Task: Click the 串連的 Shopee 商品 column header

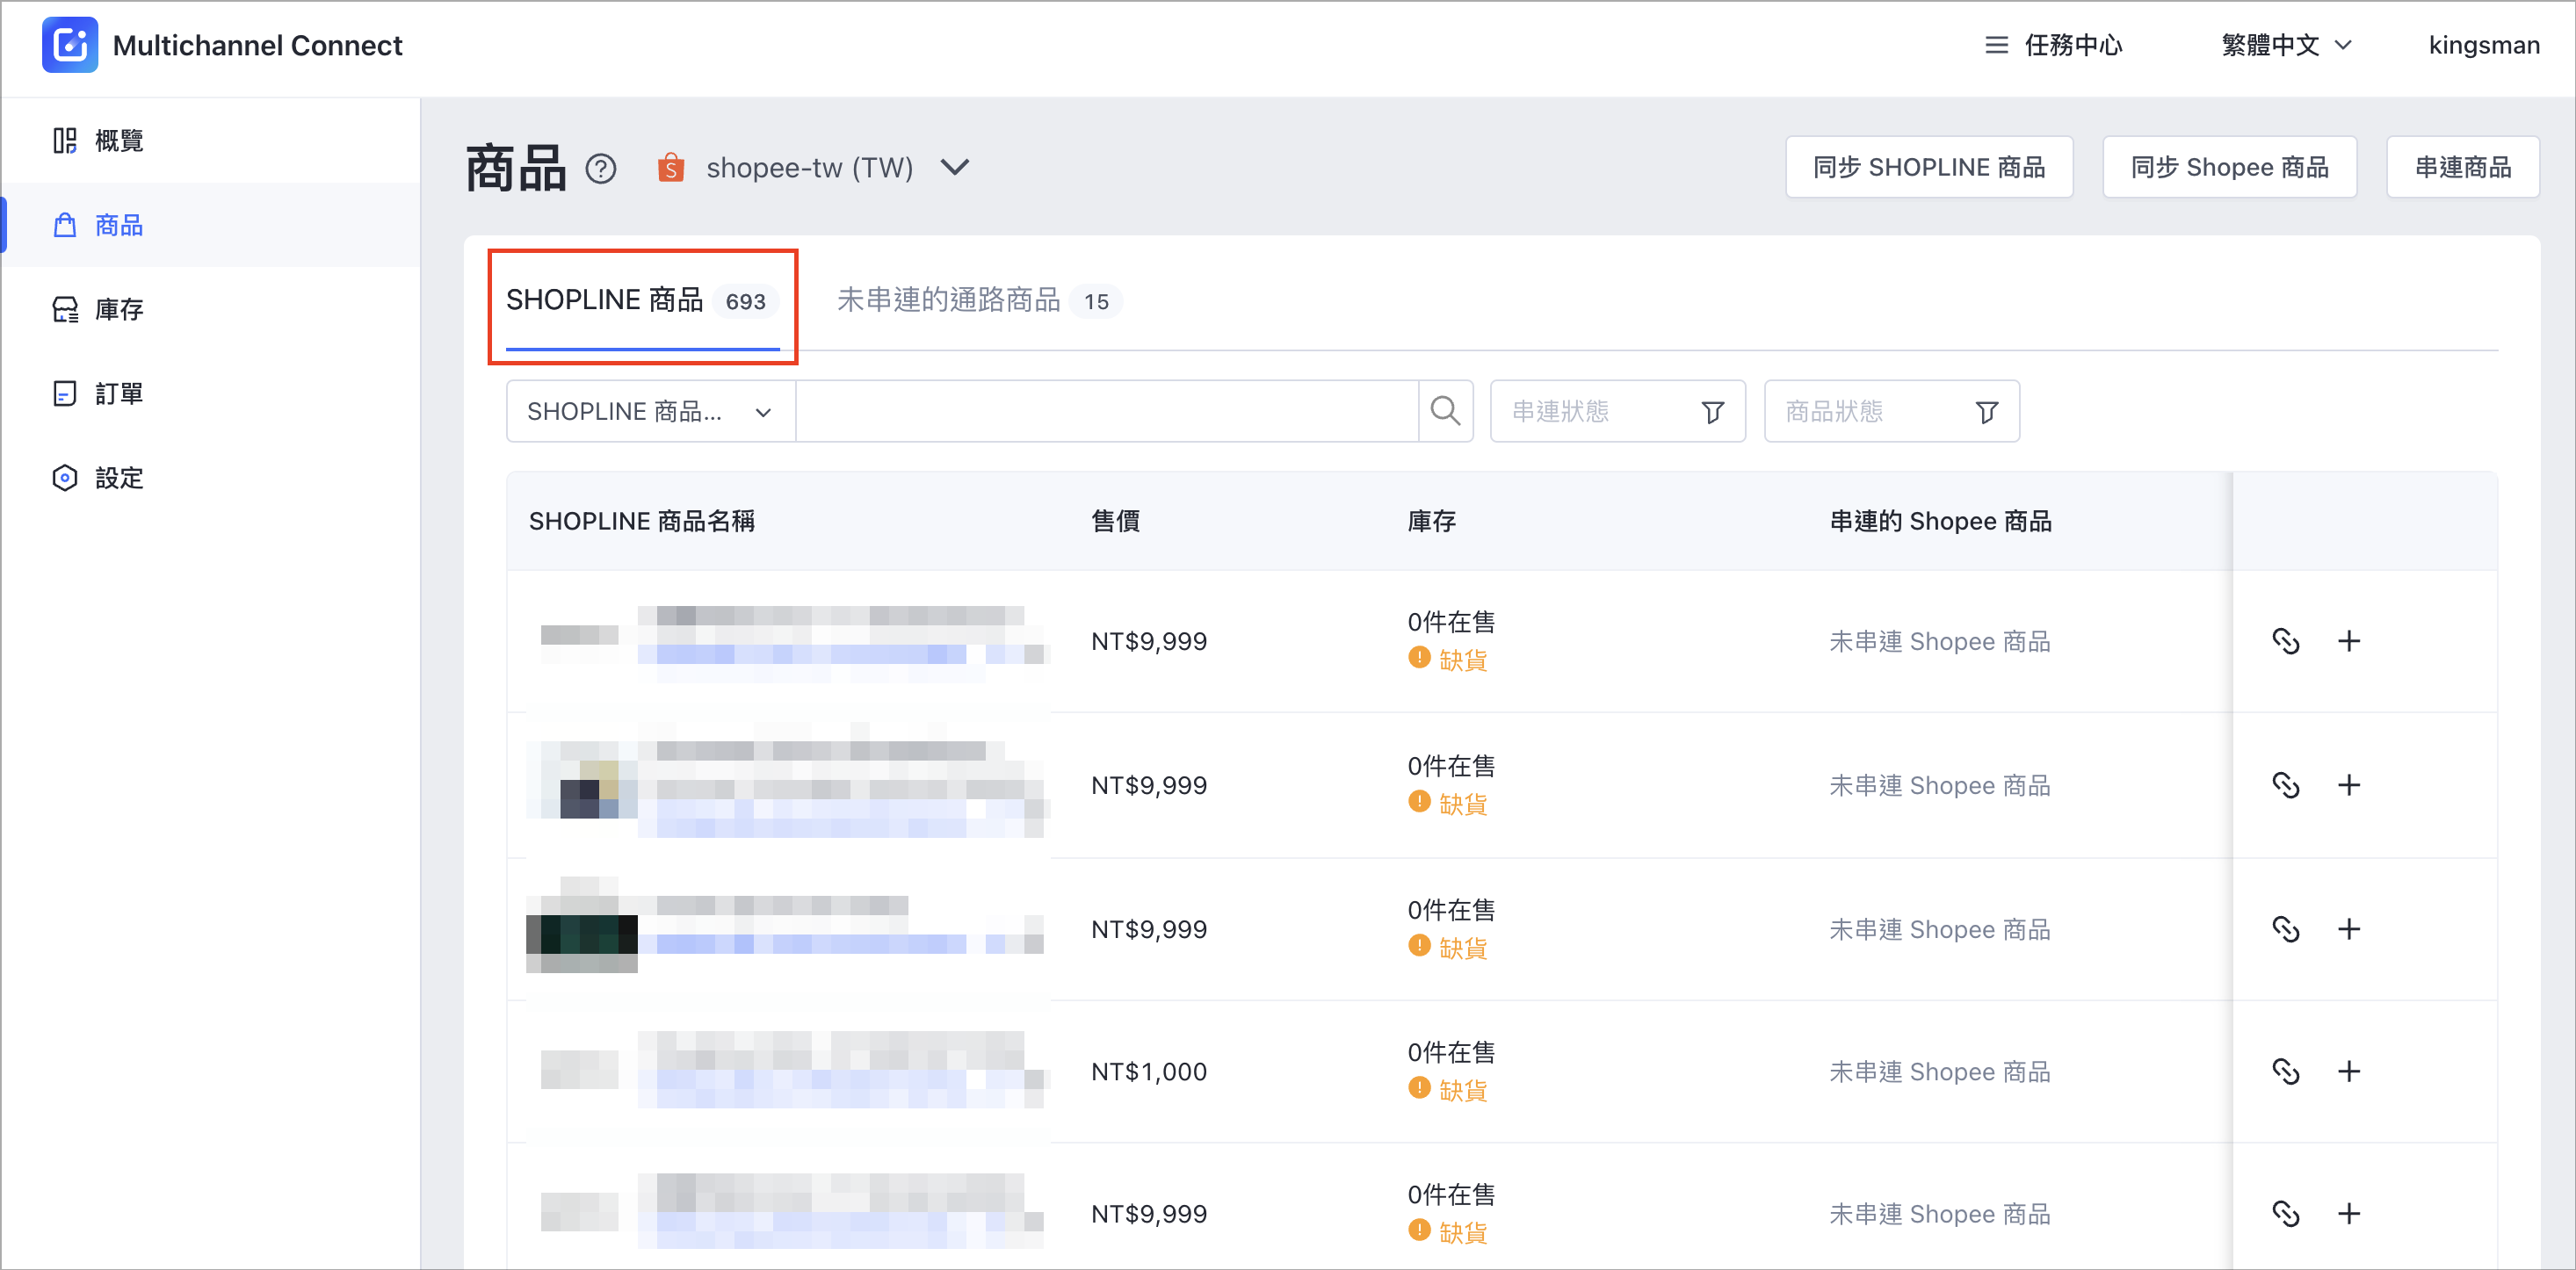Action: pos(1940,521)
